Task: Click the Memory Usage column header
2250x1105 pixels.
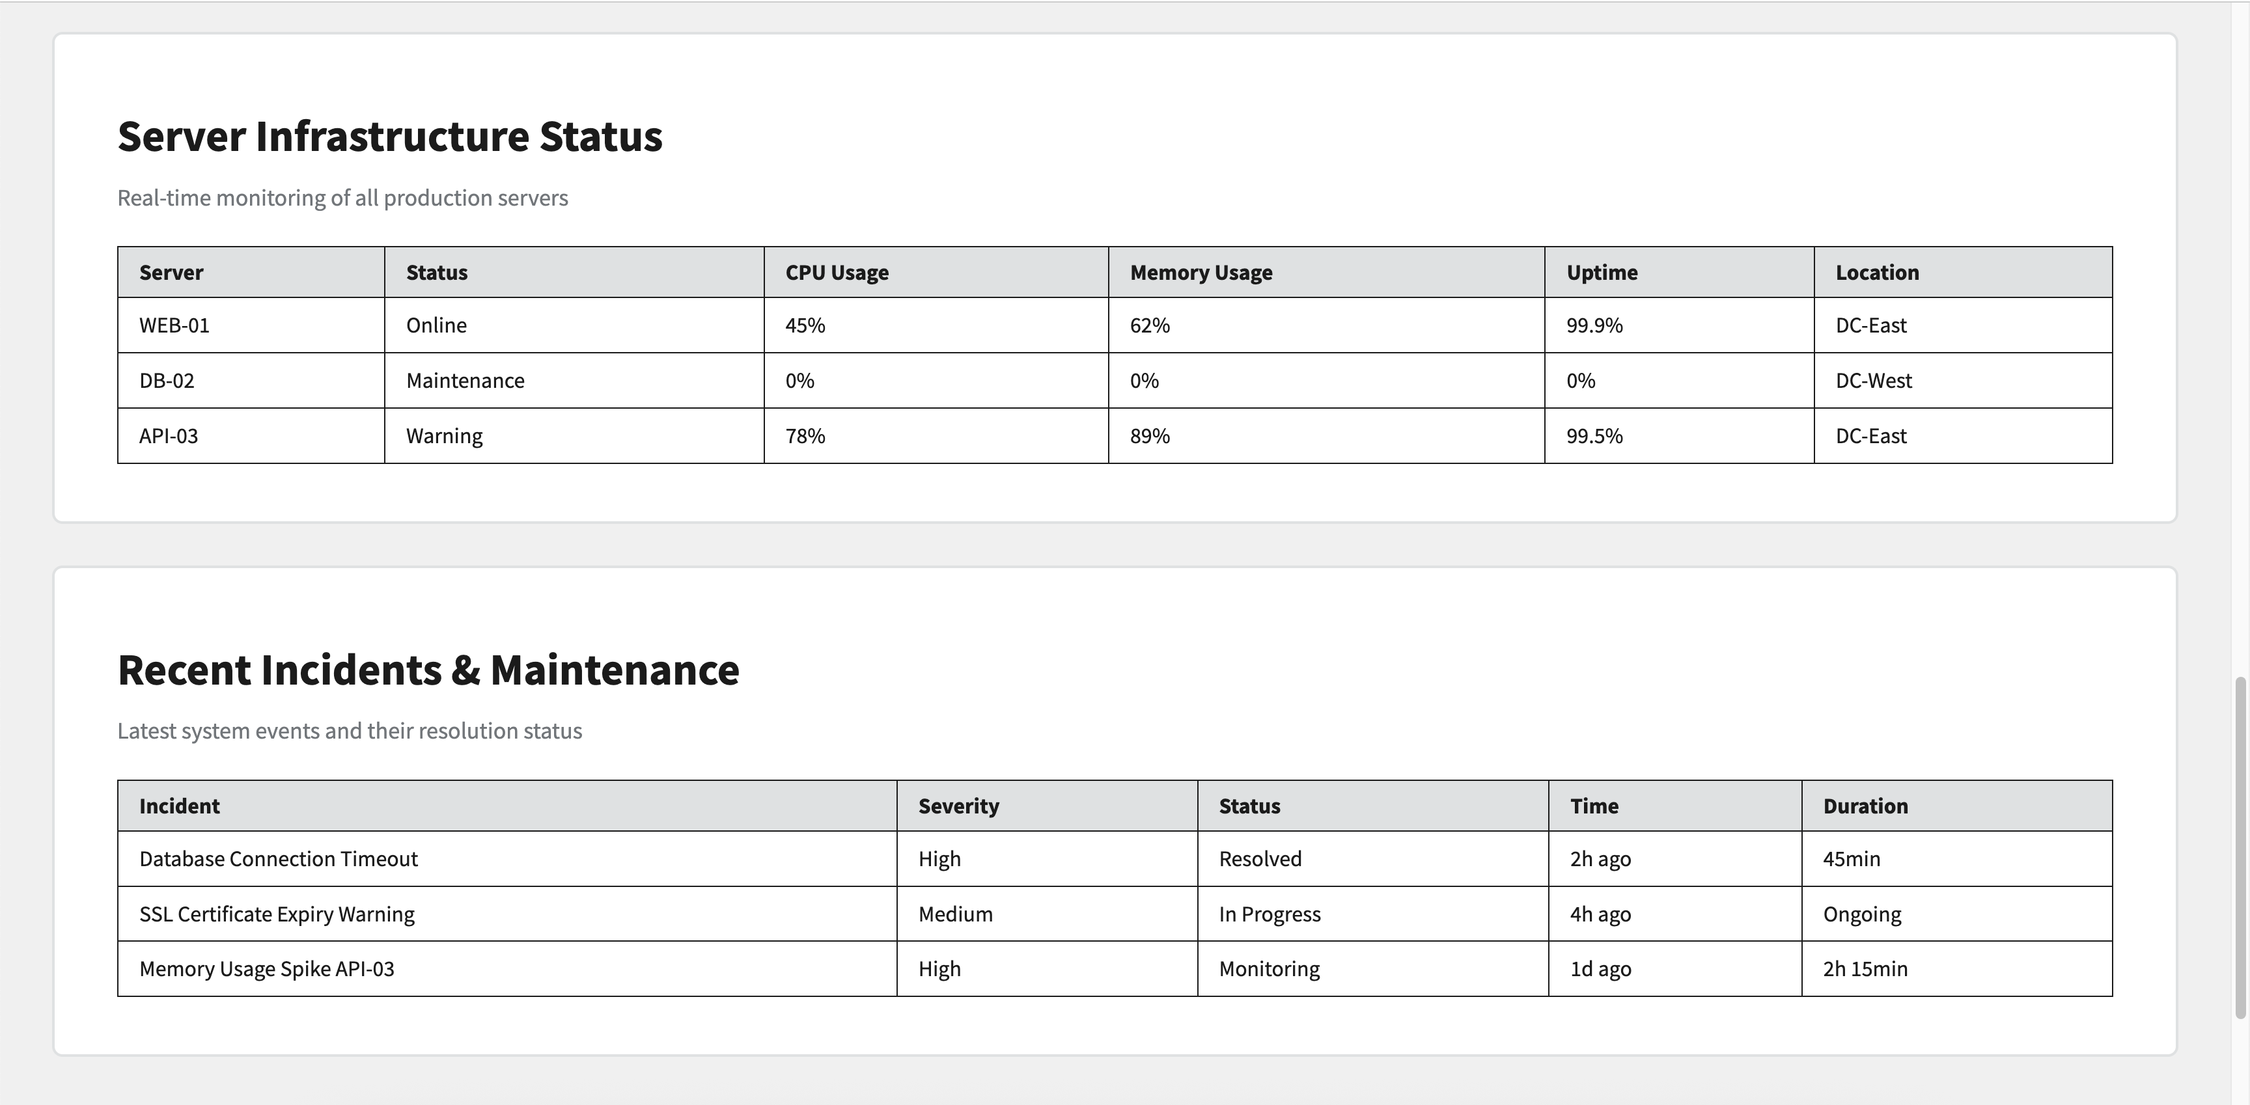Action: (x=1201, y=272)
